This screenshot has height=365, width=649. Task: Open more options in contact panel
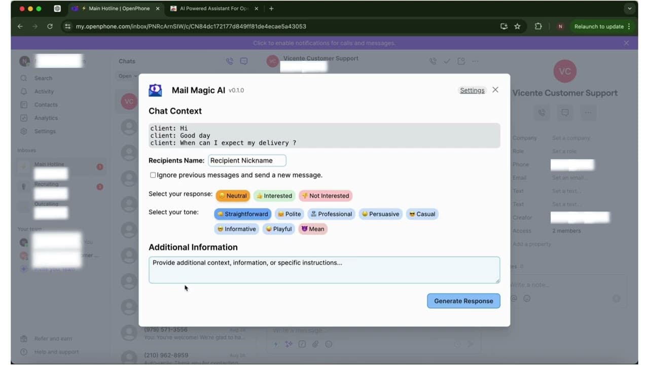588,113
